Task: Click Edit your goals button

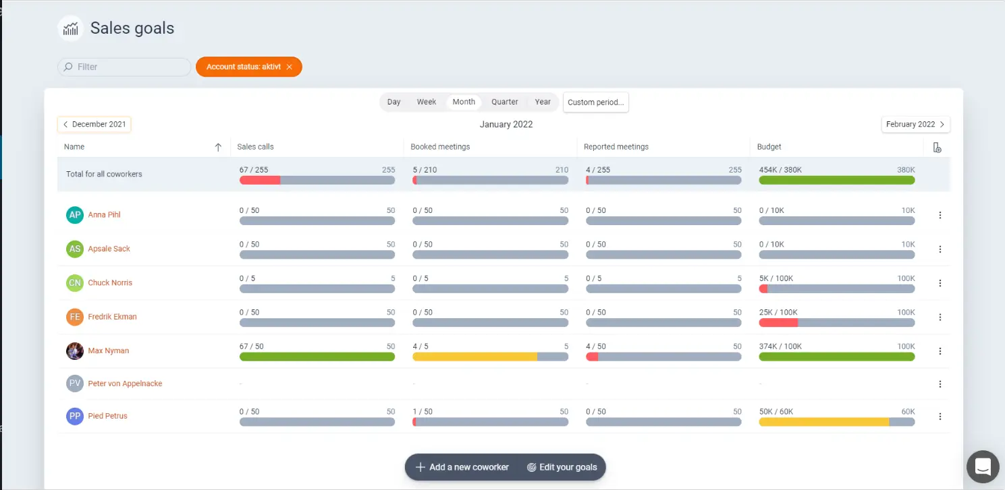Action: pos(562,467)
